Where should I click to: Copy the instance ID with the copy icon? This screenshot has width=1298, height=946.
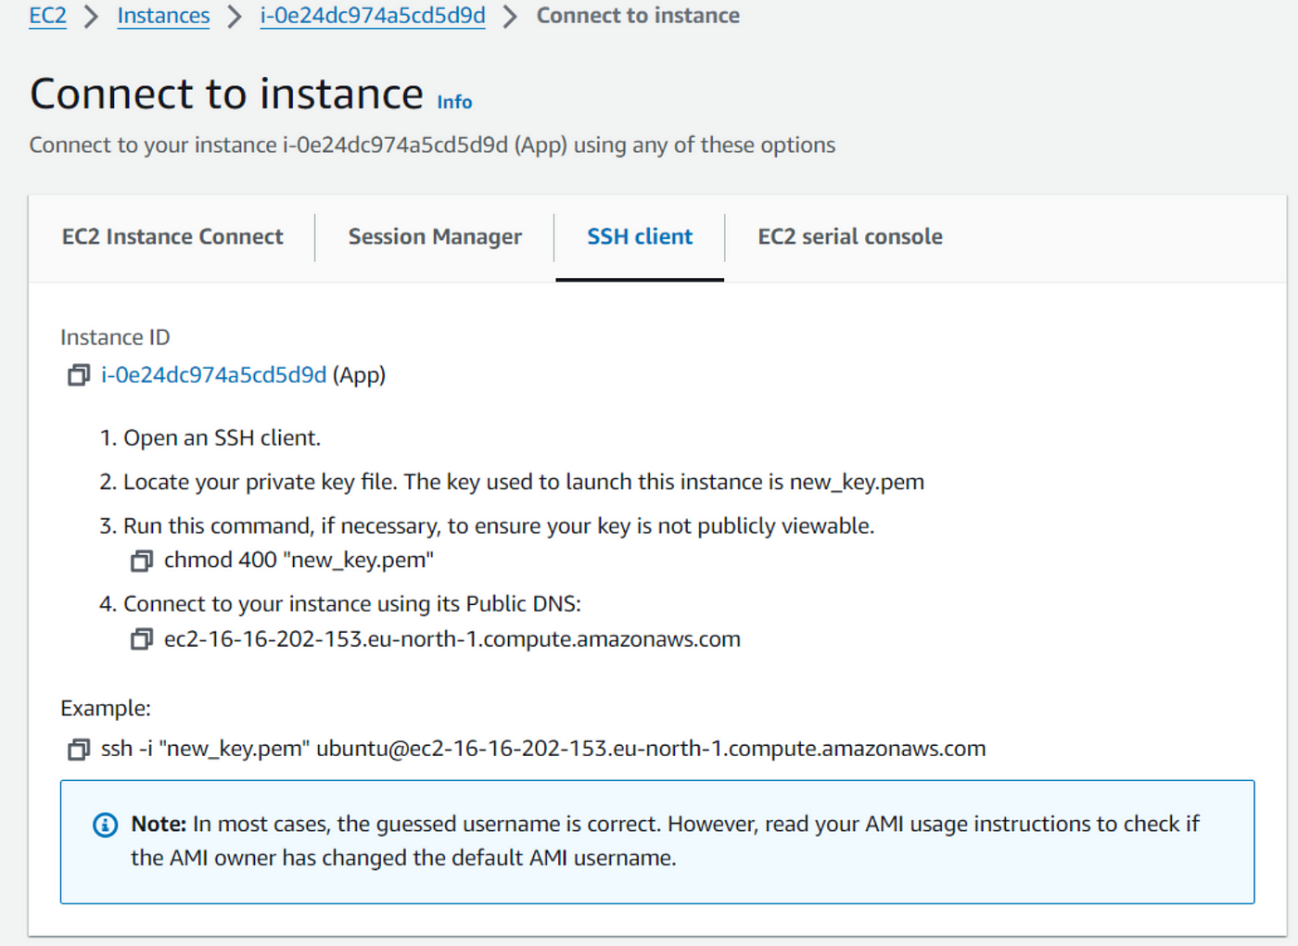click(x=79, y=375)
